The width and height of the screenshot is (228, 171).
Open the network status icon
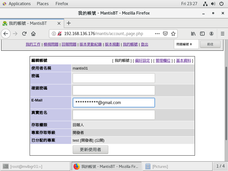[x=205, y=4]
